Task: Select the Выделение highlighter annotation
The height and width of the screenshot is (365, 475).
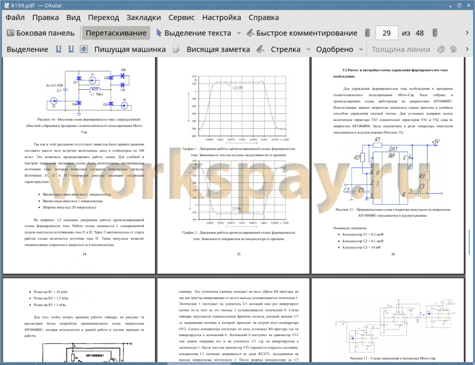Action: (x=27, y=49)
